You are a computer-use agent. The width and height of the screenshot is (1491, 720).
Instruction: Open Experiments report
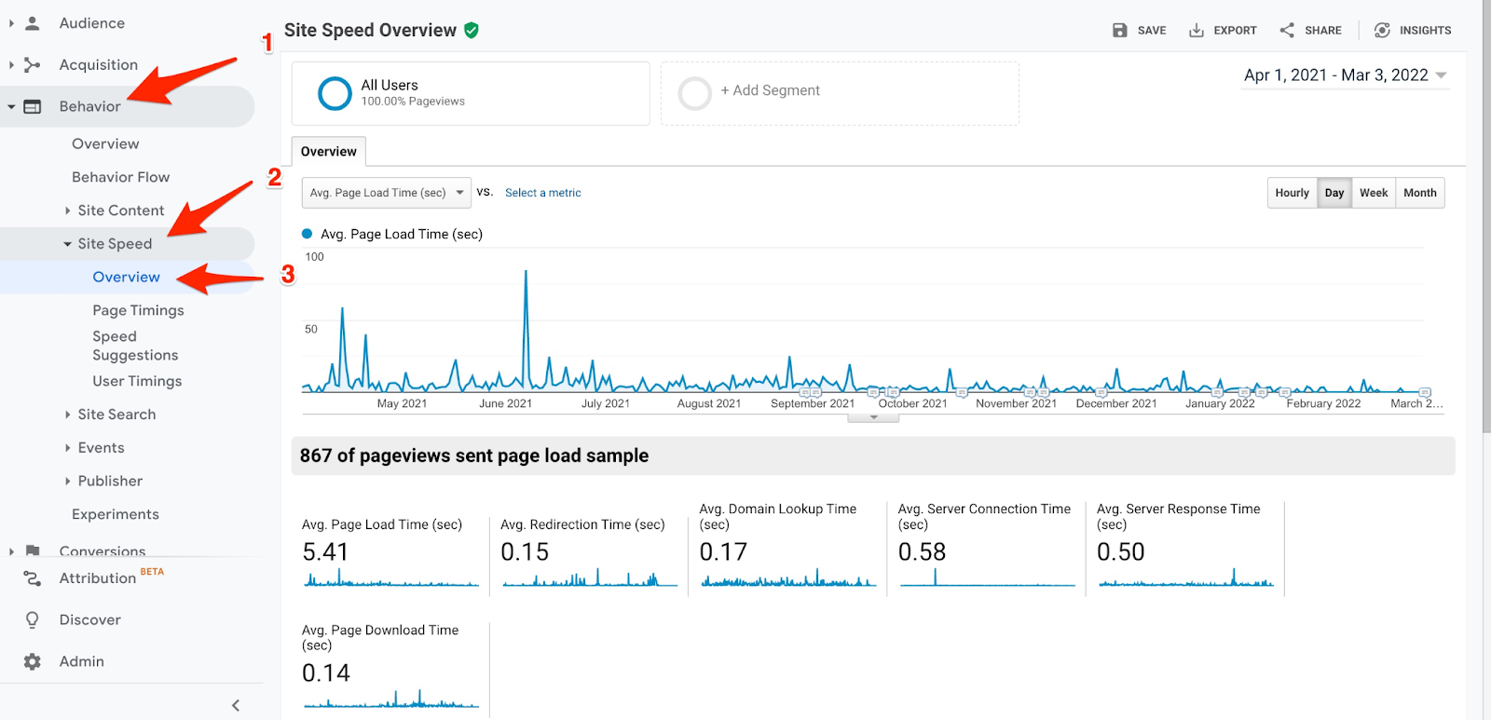point(116,514)
